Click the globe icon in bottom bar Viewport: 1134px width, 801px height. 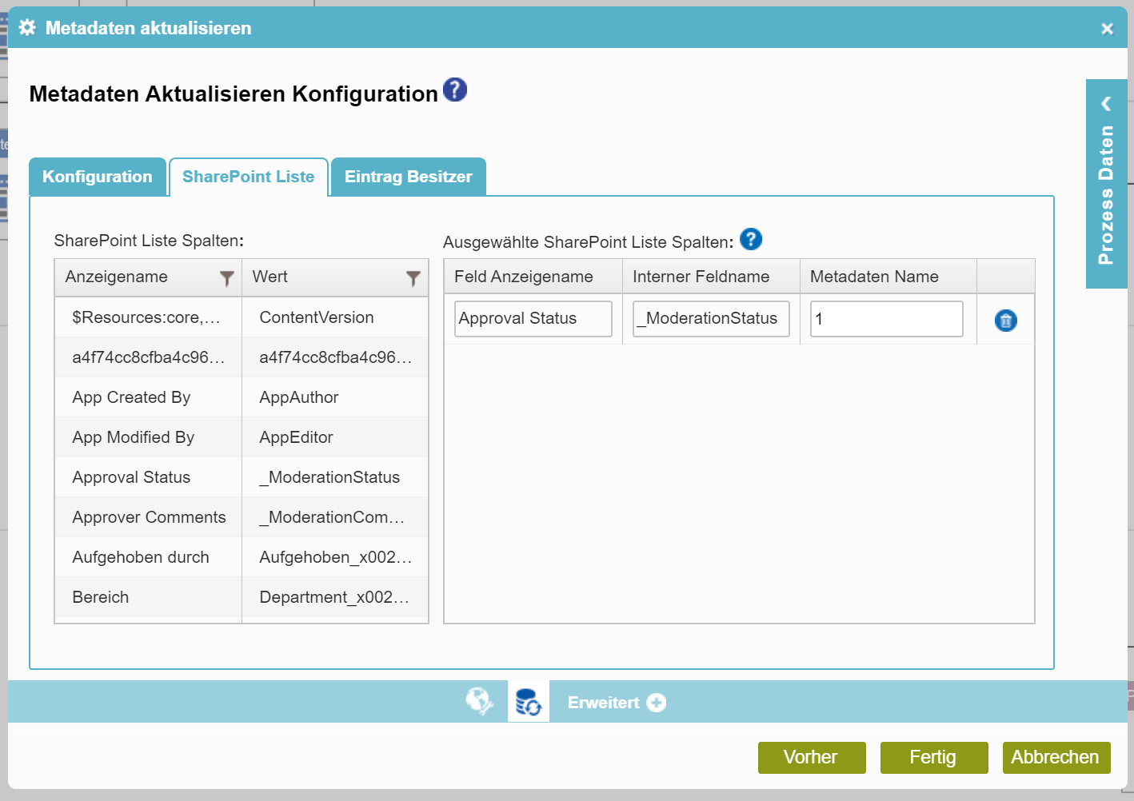click(479, 702)
